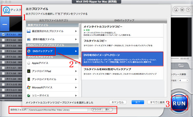Select メインタイトルコンテンツコピー profile

[122, 31]
